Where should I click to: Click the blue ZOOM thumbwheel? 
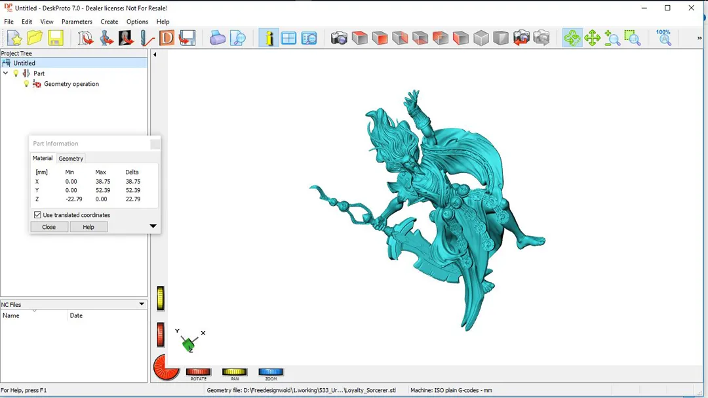[x=271, y=372]
